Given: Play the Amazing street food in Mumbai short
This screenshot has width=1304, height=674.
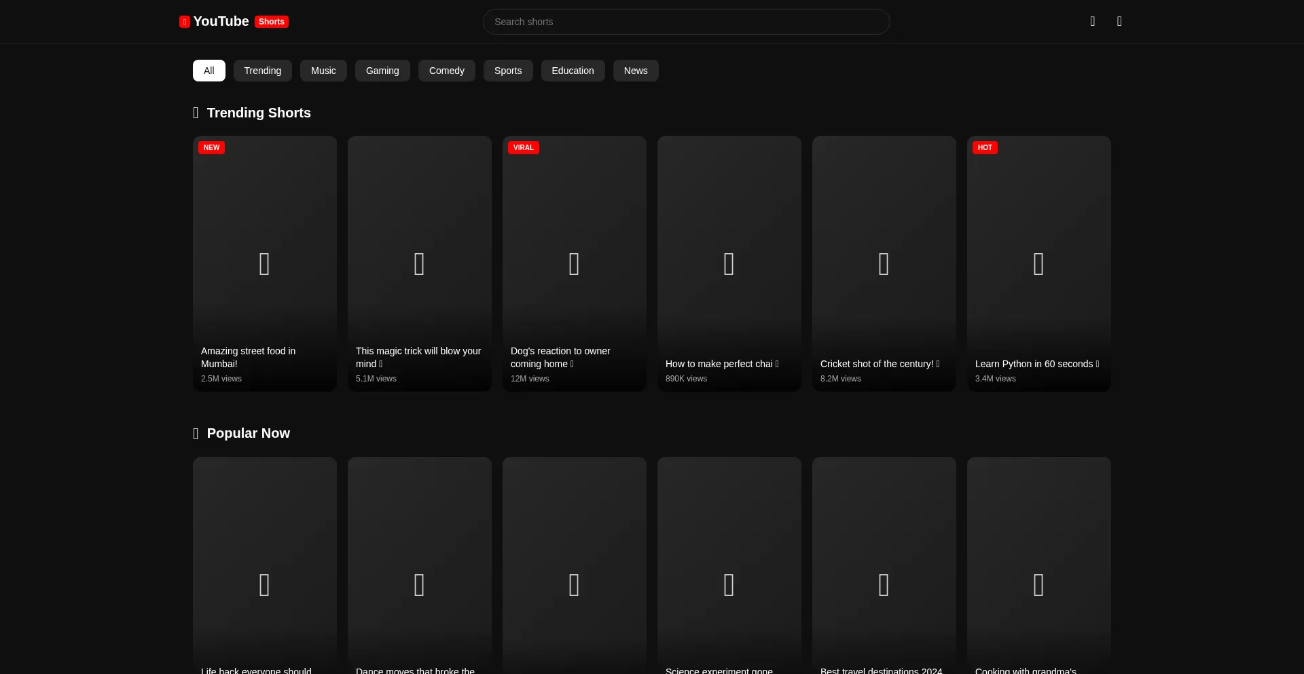Looking at the screenshot, I should pos(264,264).
